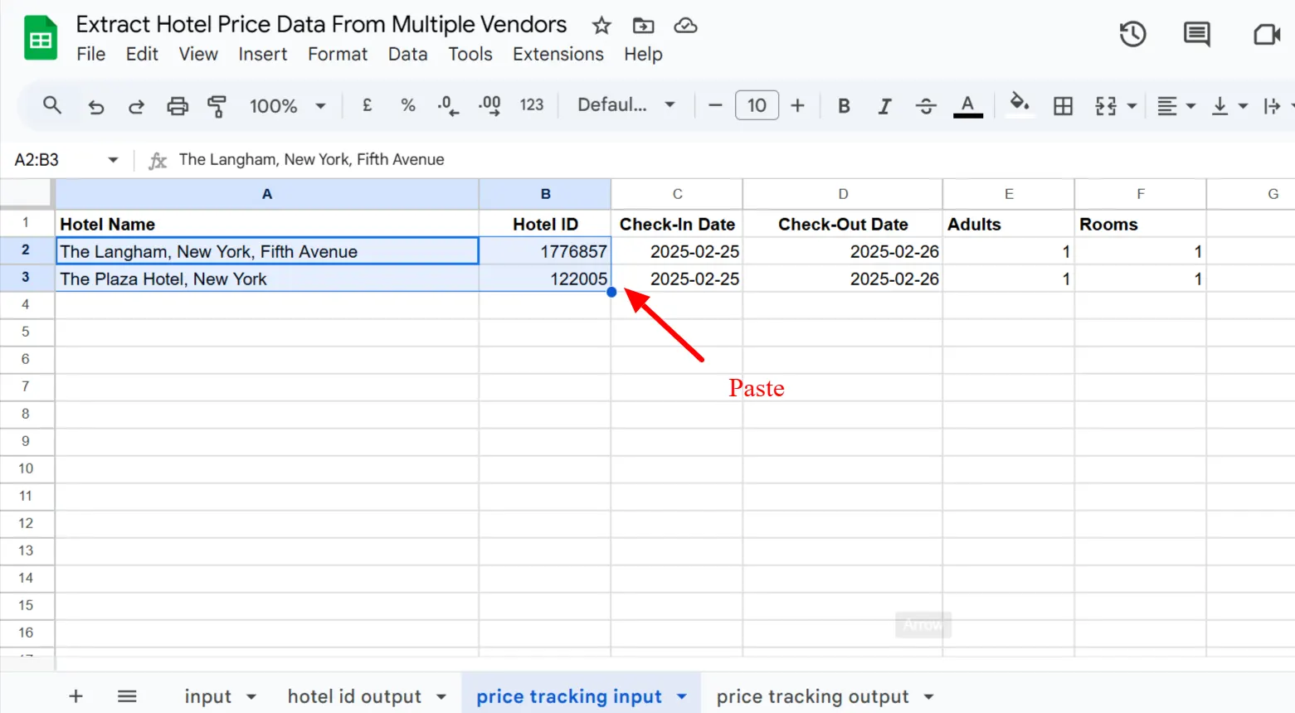Increase decimal places

(x=489, y=105)
